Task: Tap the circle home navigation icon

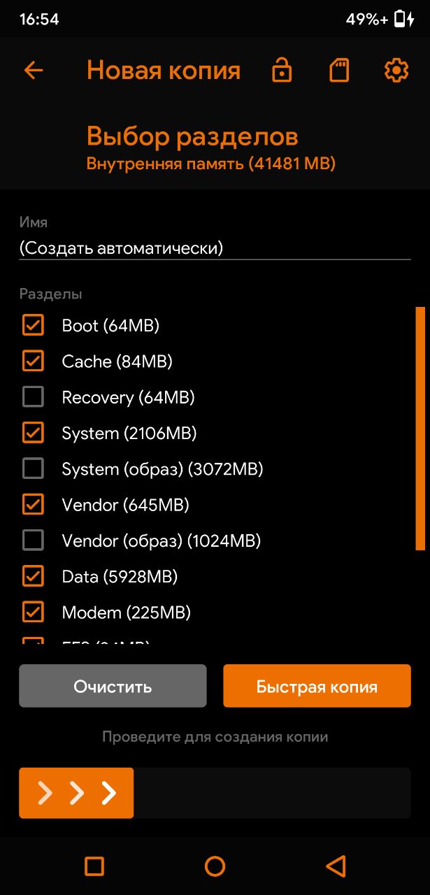Action: (x=215, y=866)
